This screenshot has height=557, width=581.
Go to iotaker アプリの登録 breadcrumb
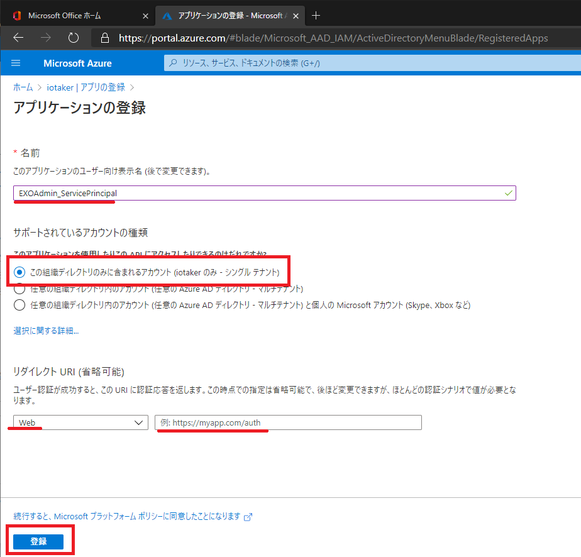click(x=86, y=87)
